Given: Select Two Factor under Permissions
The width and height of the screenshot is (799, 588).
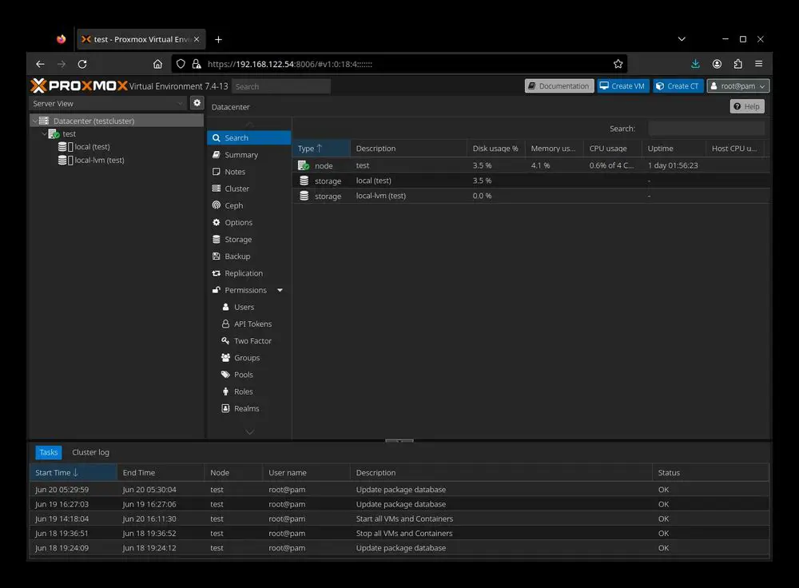Looking at the screenshot, I should click(252, 341).
